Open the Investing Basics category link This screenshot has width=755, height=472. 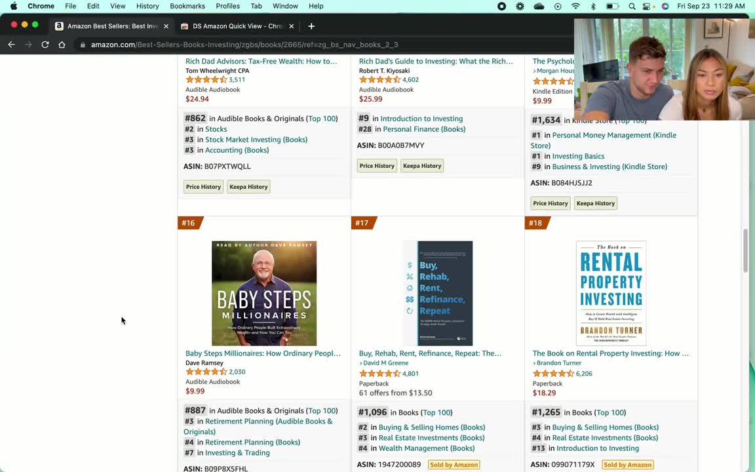pos(578,156)
